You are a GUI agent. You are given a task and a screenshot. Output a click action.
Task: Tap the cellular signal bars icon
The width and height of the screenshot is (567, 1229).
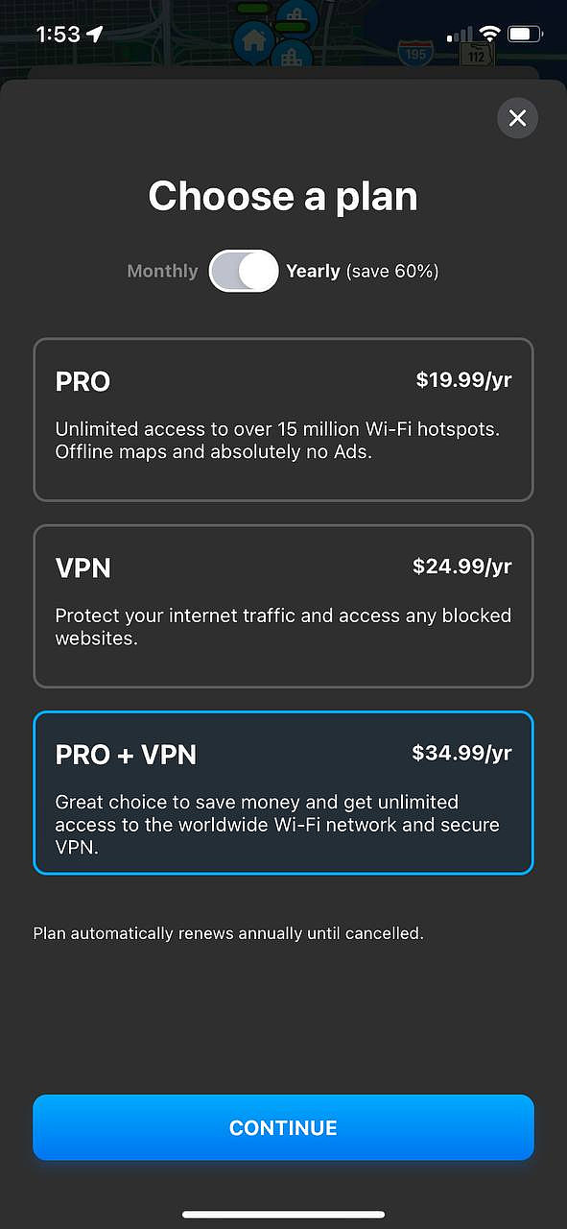tap(460, 35)
